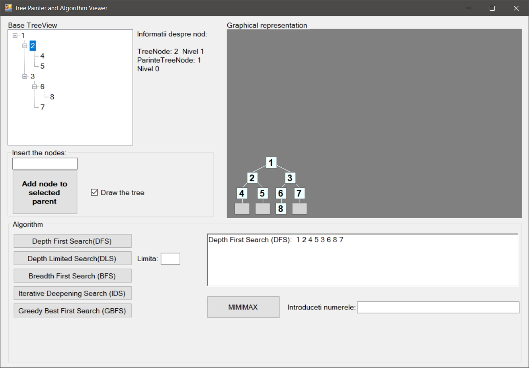Viewport: 529px width, 368px height.
Task: Click the Base TreeView label
Action: click(x=32, y=25)
